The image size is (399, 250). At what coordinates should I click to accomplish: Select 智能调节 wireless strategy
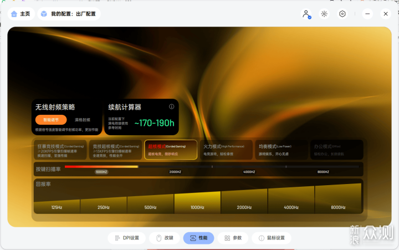tap(51, 120)
